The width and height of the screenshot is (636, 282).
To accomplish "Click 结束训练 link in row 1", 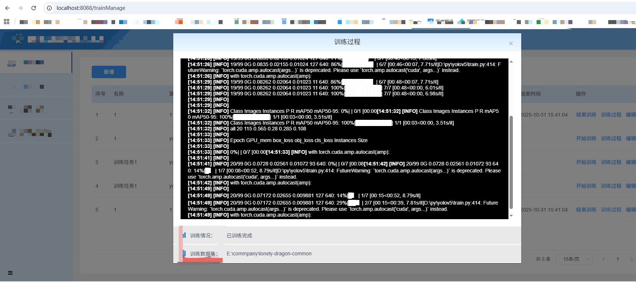I will [x=586, y=115].
